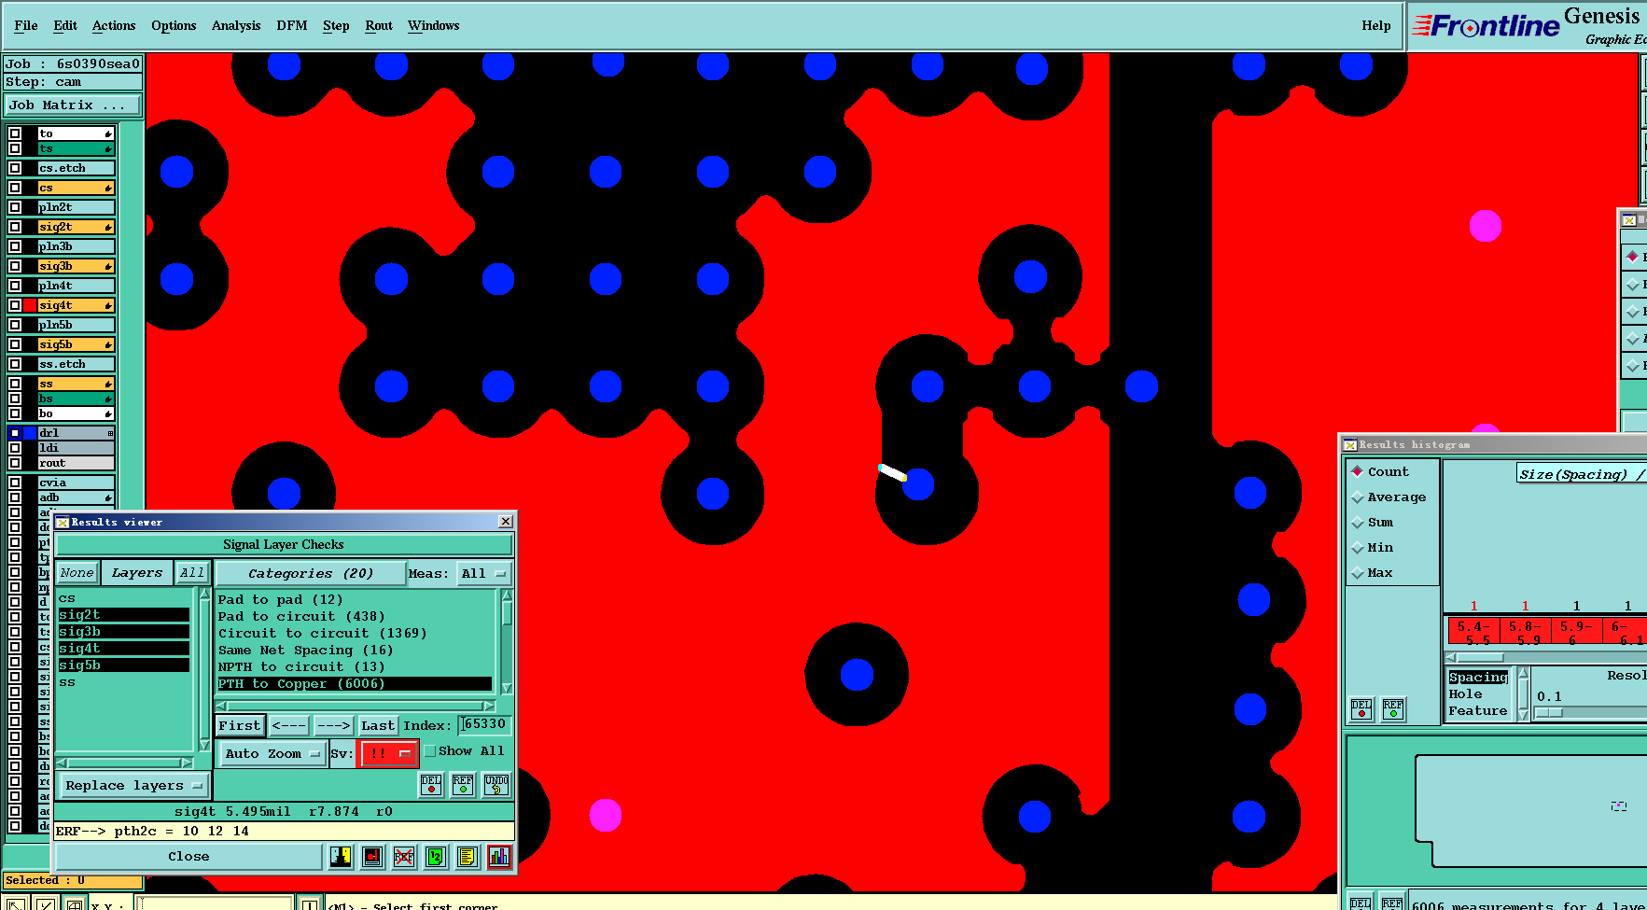The width and height of the screenshot is (1647, 910).
Task: Select the Count radio option
Action: click(1358, 471)
